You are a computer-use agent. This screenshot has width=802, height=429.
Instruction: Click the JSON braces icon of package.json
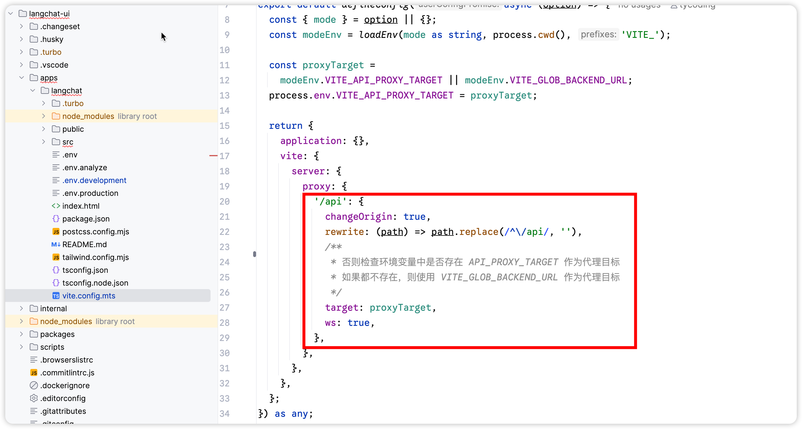coord(56,219)
